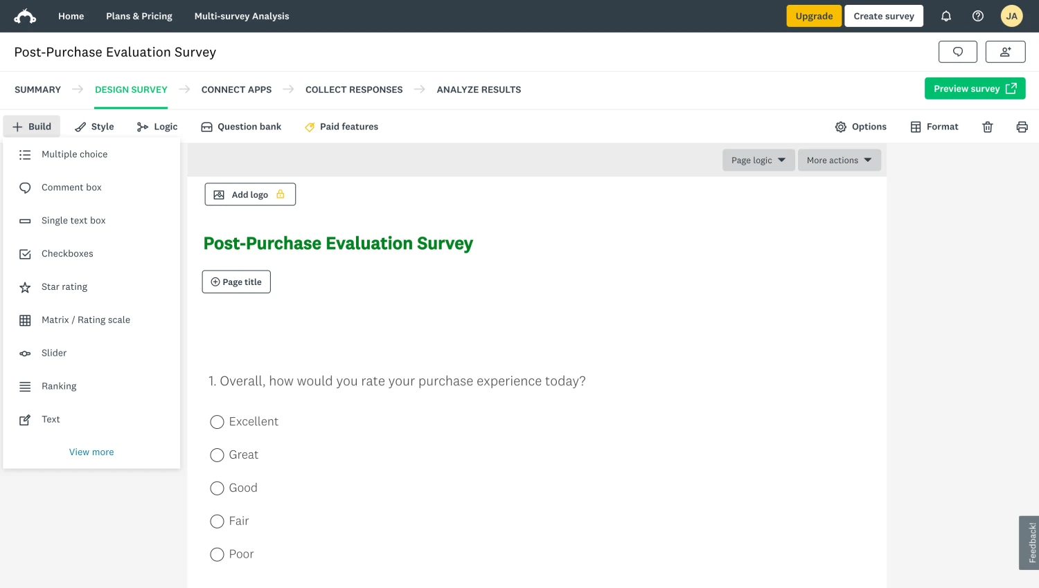Click the Preview survey button
This screenshot has height=588, width=1039.
pyautogui.click(x=975, y=89)
